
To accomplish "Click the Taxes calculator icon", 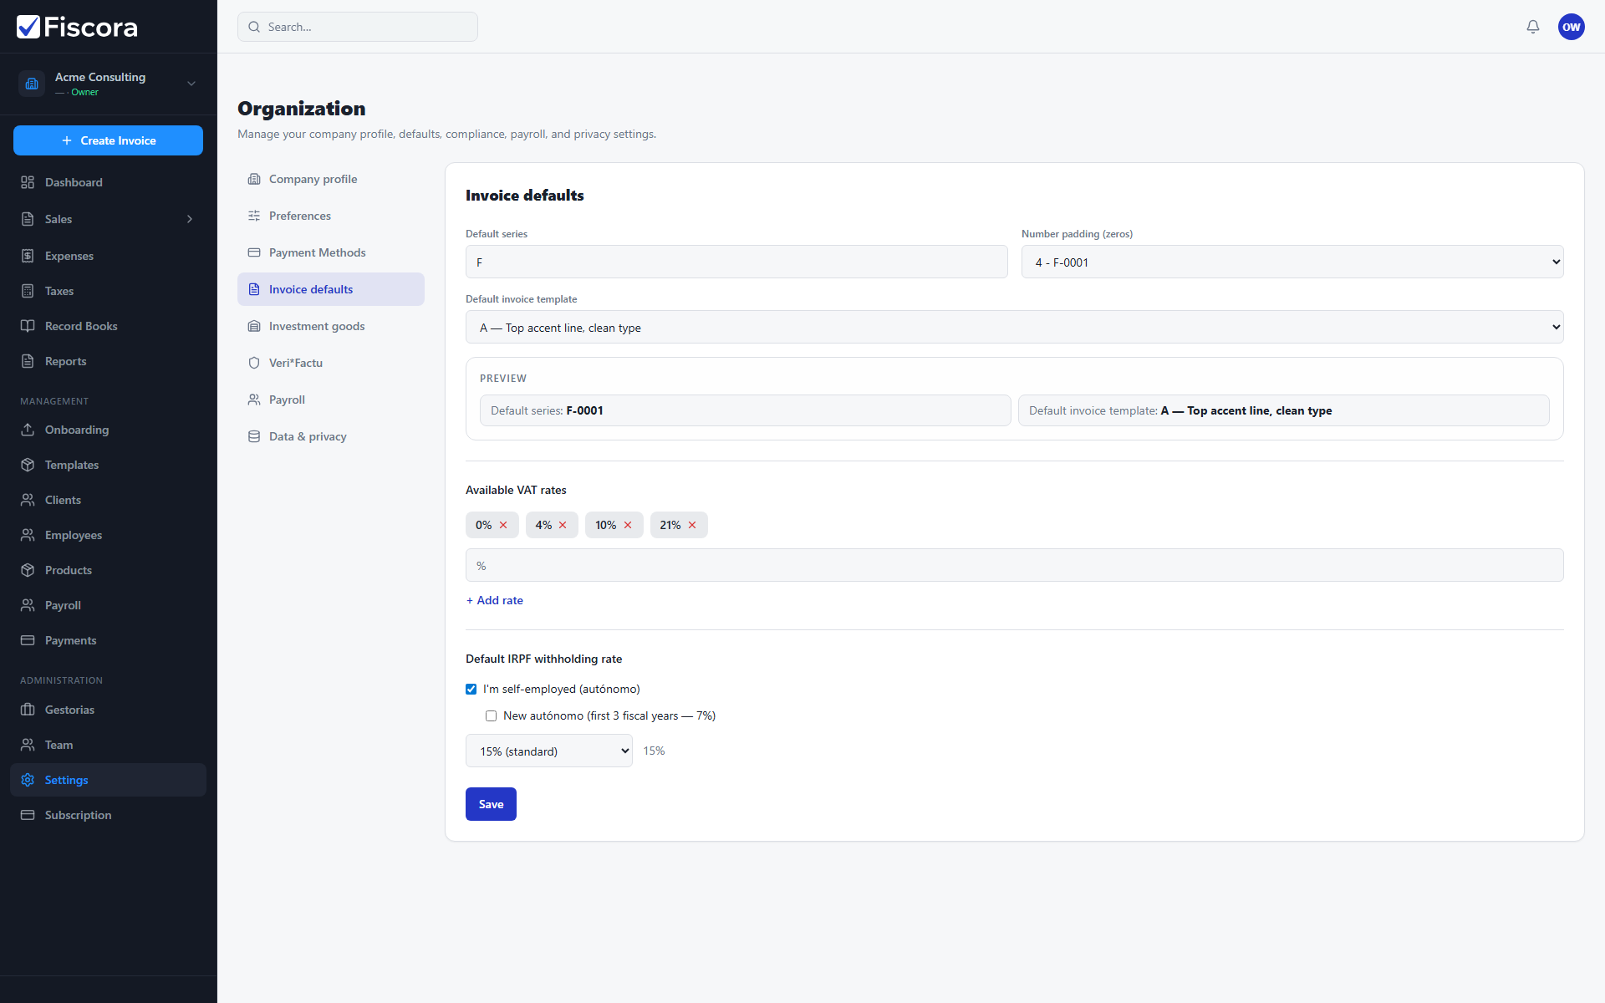I will point(28,291).
